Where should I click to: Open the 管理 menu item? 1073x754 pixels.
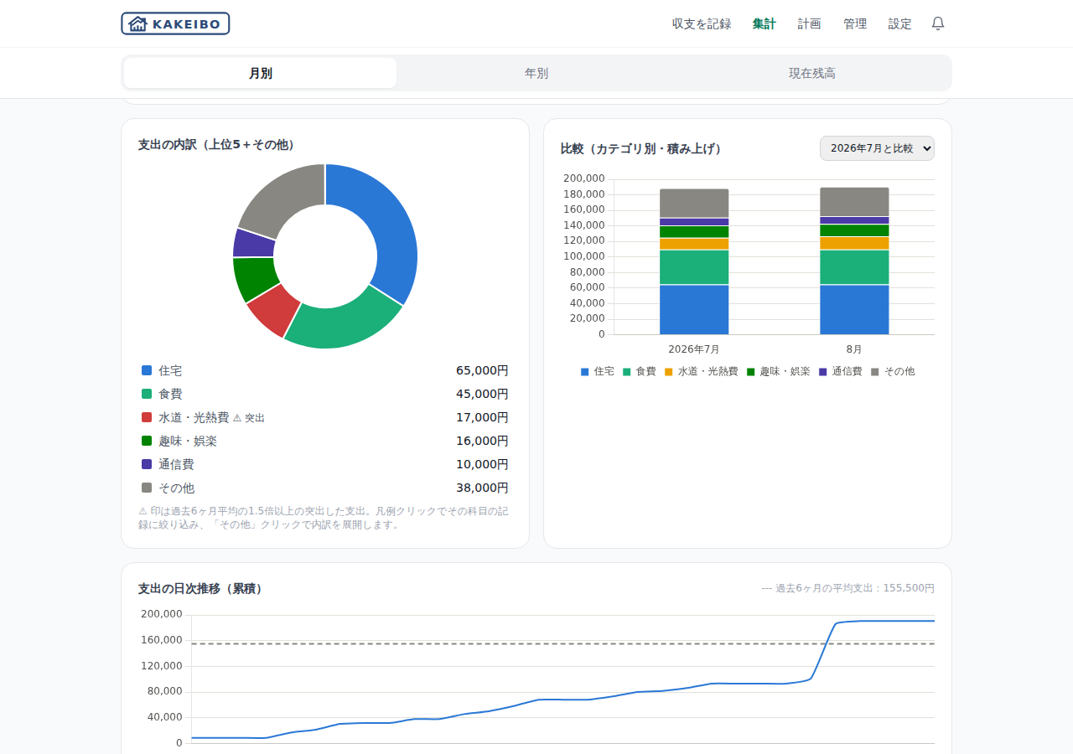coord(855,23)
